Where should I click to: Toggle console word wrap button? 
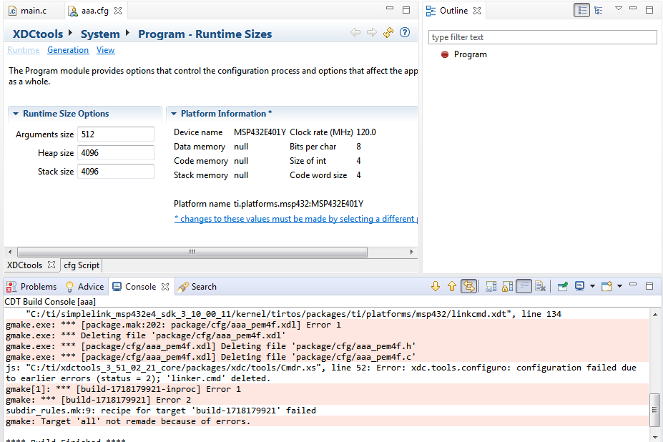point(524,287)
